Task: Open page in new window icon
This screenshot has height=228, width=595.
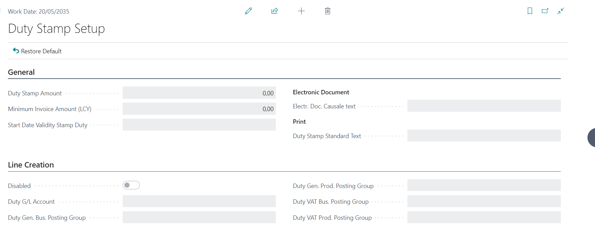Action: click(545, 11)
